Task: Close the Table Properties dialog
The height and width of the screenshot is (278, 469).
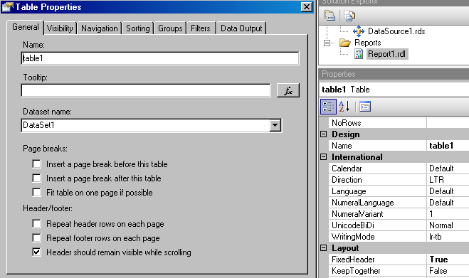Action: tap(306, 6)
